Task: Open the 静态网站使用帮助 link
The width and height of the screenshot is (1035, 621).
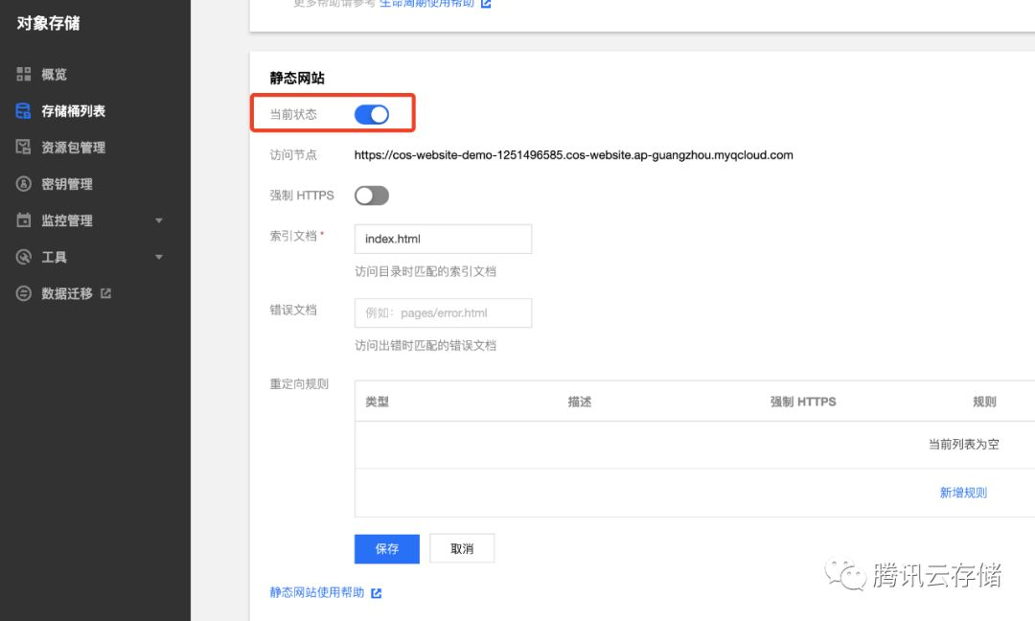Action: [317, 593]
